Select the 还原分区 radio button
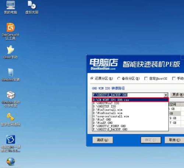The image size is (184, 168). [x=92, y=78]
